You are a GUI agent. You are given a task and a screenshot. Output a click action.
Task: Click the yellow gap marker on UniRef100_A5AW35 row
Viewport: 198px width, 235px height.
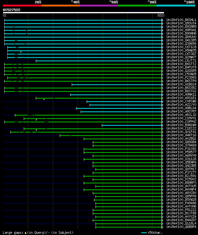21,52
